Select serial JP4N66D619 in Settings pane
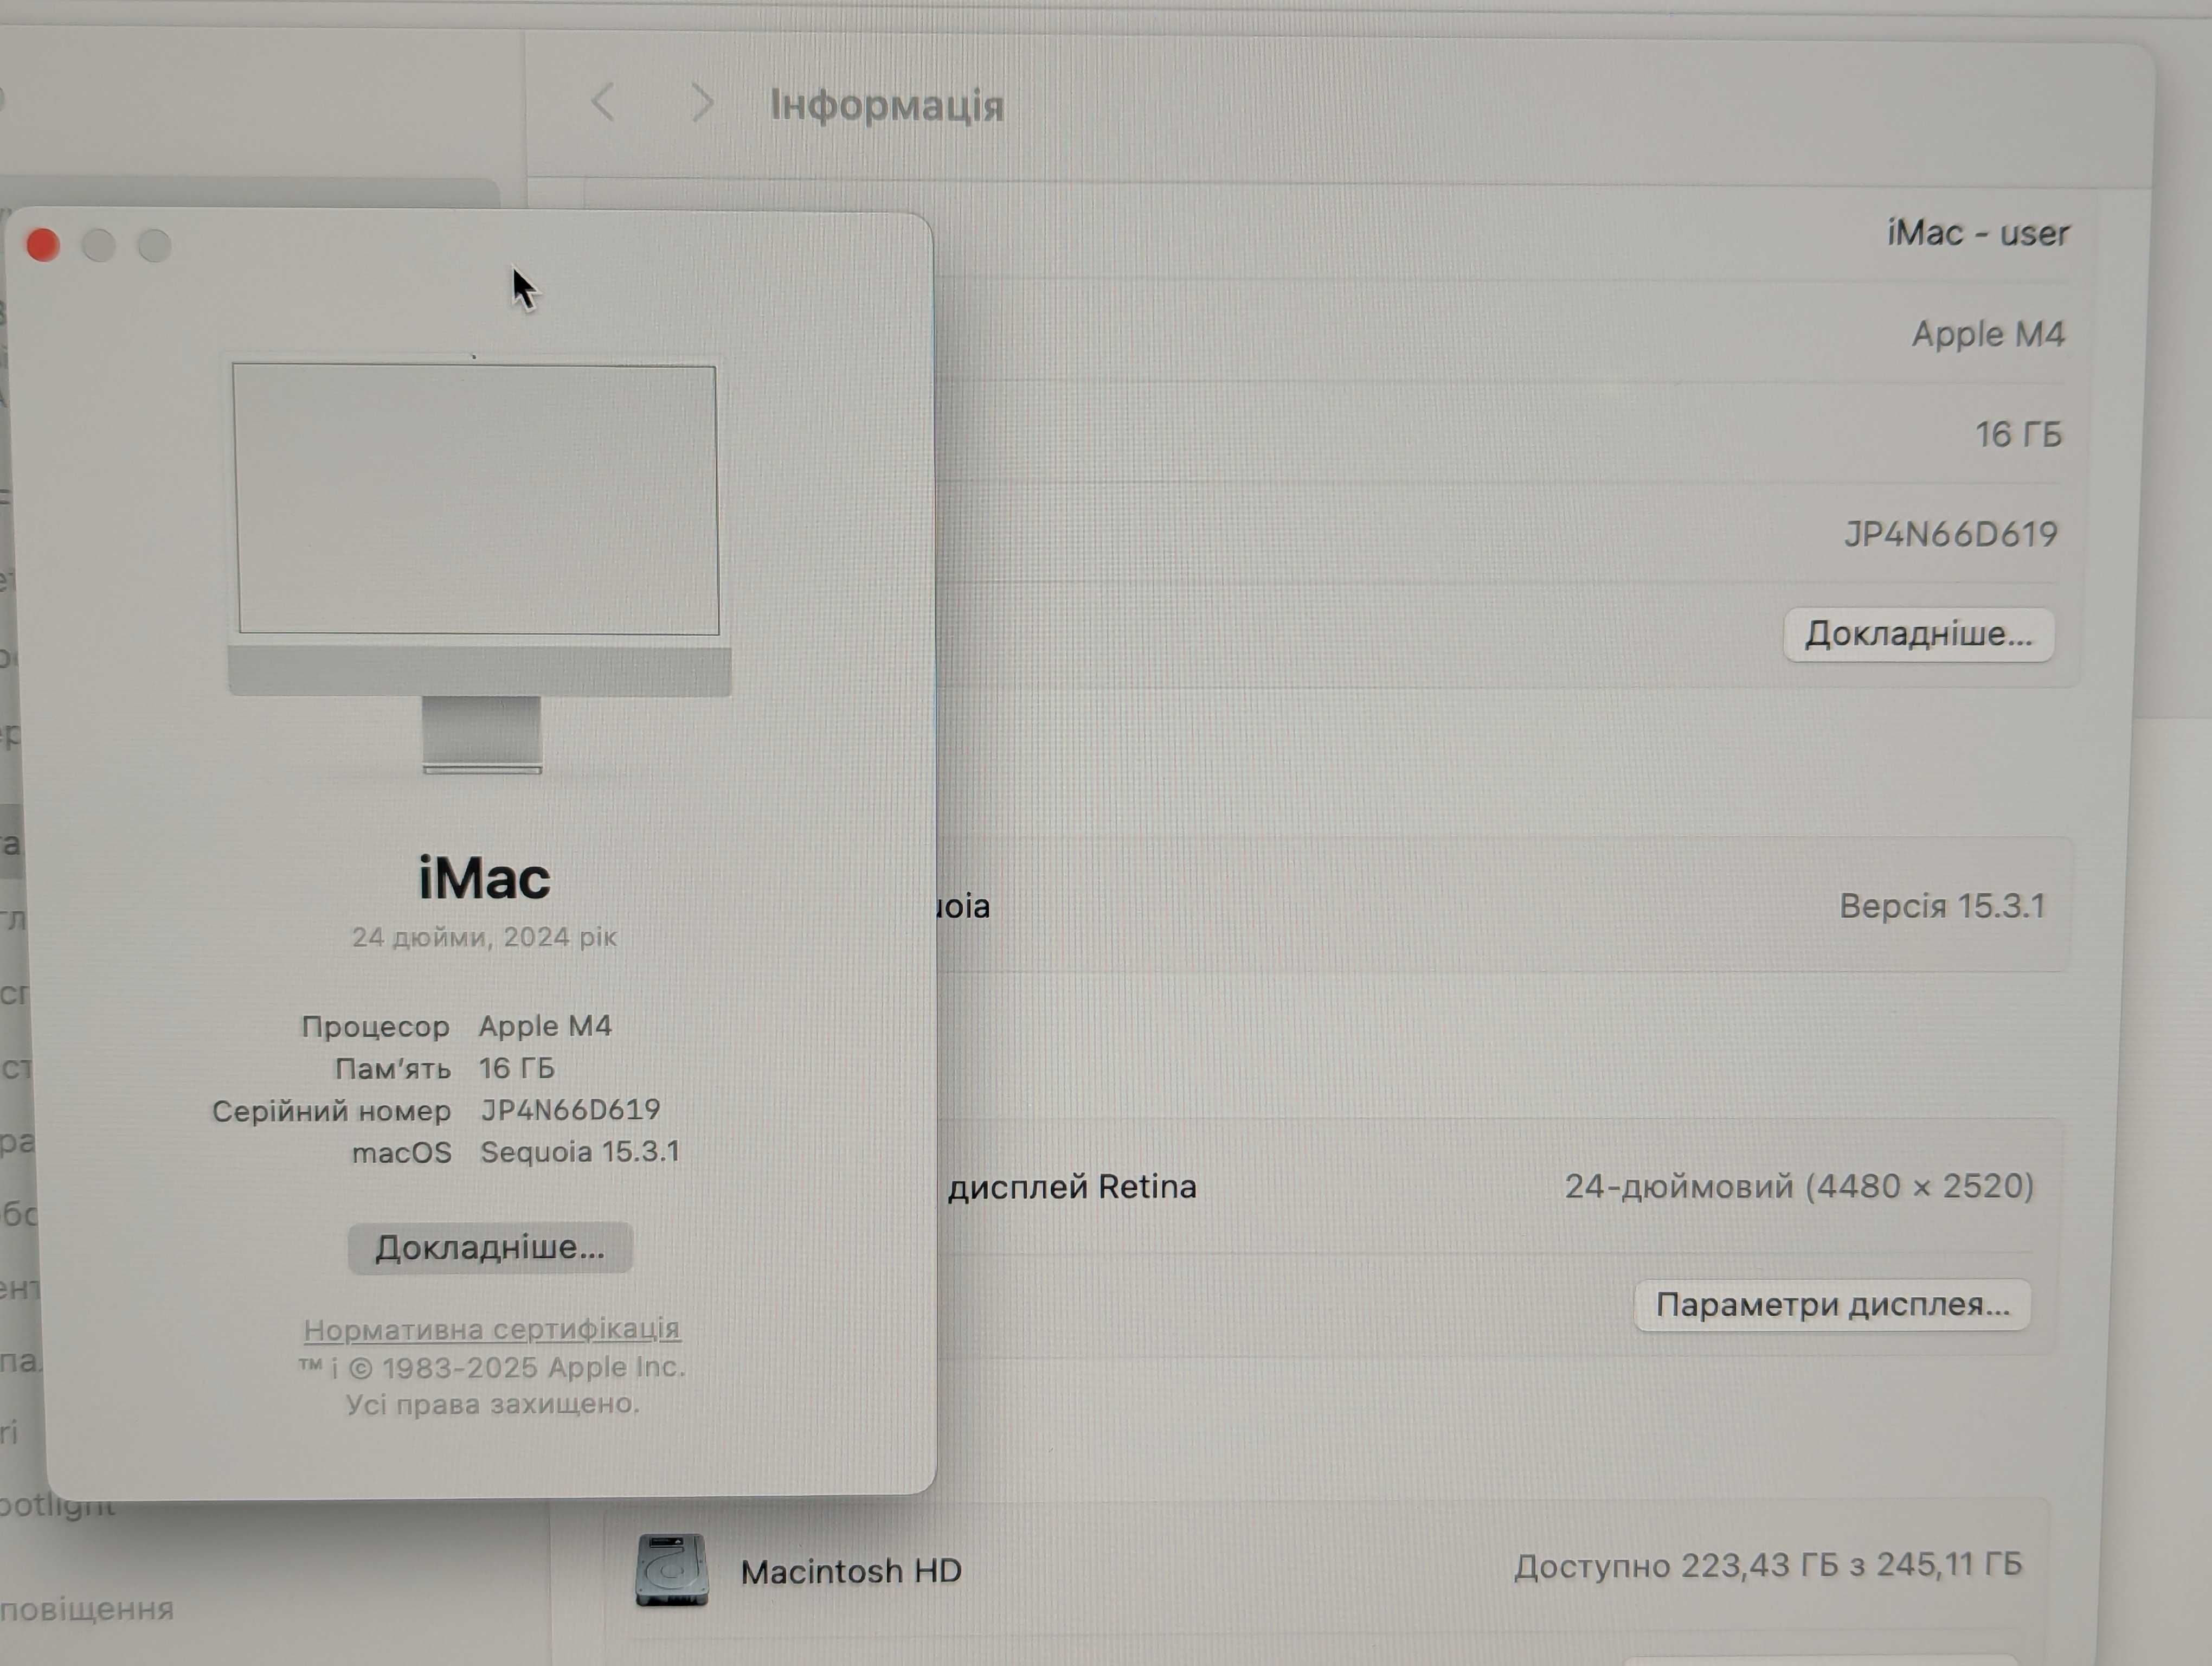2212x1666 pixels. 1951,534
